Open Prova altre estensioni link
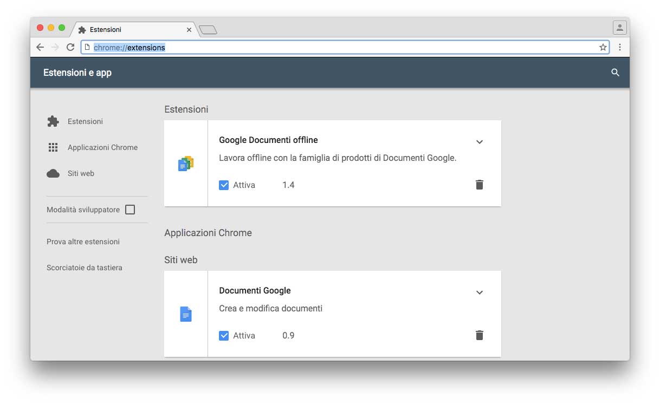The height and width of the screenshot is (404, 660). tap(83, 242)
